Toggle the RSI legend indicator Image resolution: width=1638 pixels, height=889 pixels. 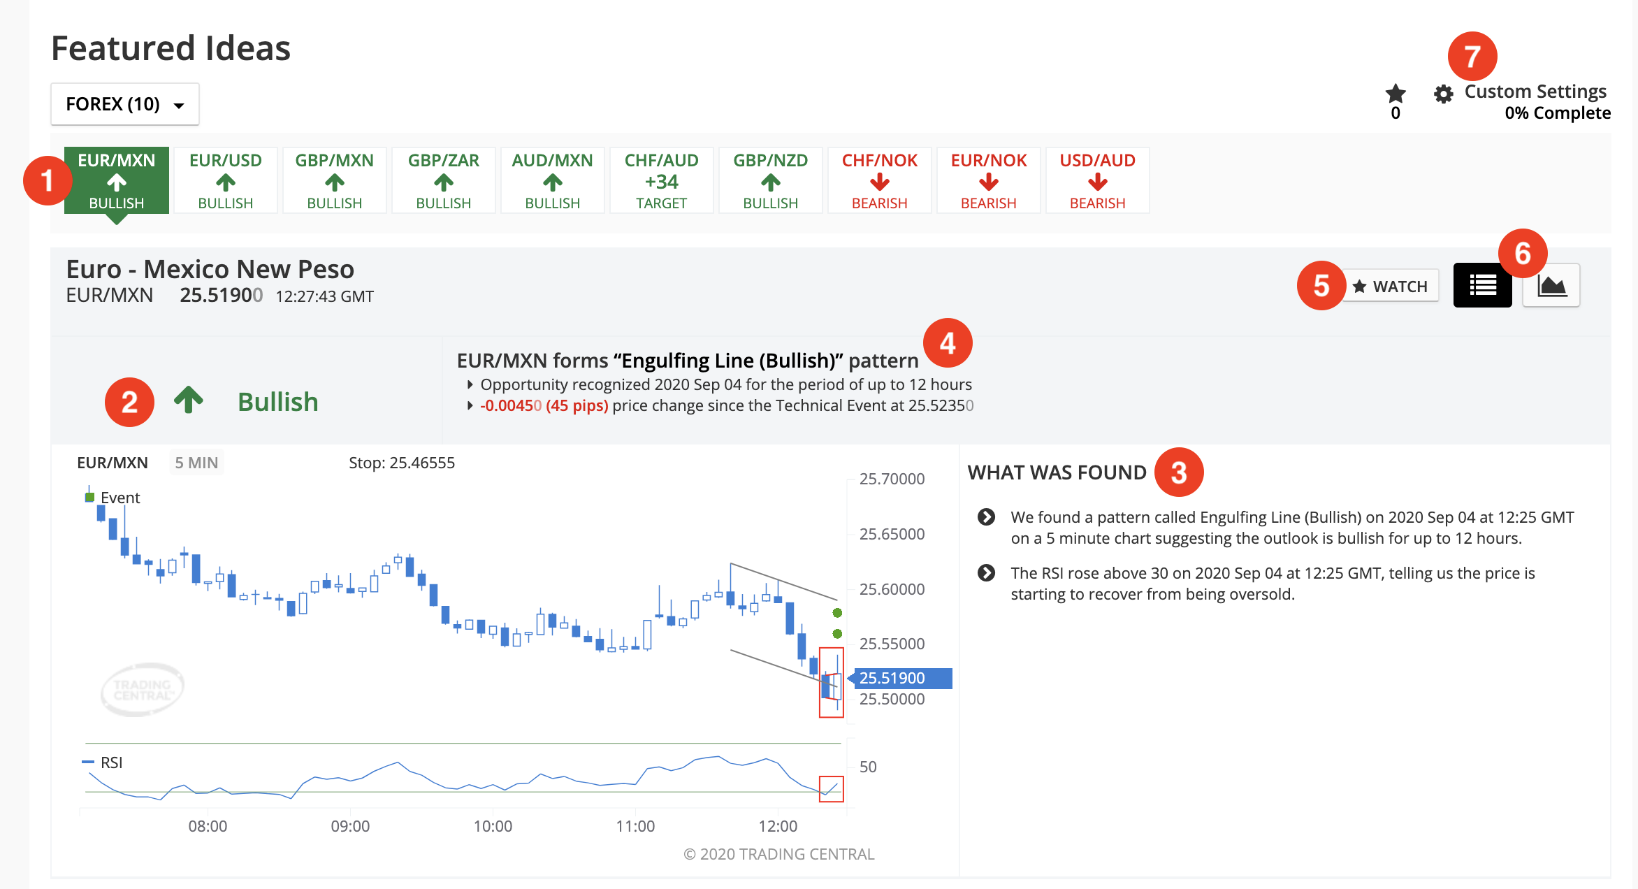pos(88,762)
